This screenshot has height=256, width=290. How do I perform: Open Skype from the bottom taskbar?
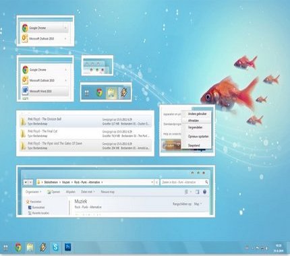pyautogui.click(x=55, y=247)
